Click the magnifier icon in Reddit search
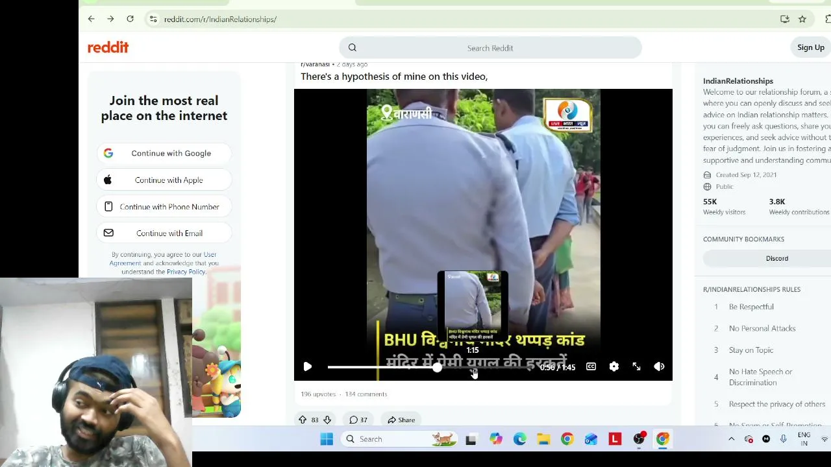 click(353, 47)
